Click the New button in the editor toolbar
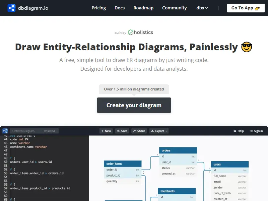This screenshot has width=268, height=201. (106, 131)
